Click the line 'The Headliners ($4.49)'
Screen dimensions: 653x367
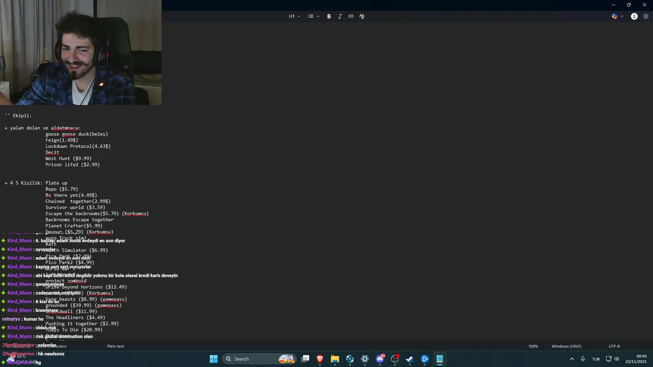tap(75, 318)
